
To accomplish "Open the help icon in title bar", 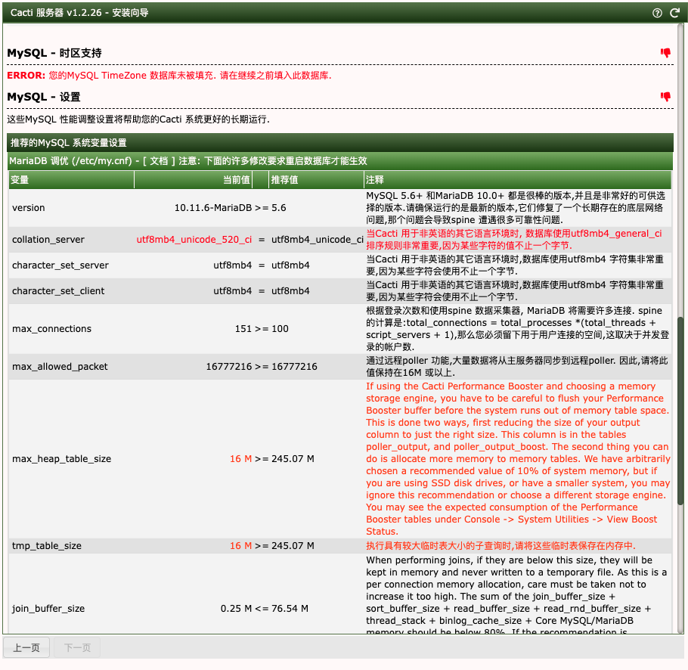I will point(657,13).
